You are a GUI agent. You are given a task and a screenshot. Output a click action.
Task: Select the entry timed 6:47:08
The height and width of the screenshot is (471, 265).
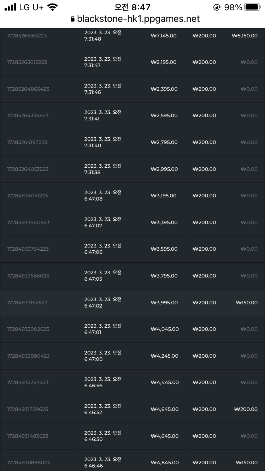[x=132, y=196]
